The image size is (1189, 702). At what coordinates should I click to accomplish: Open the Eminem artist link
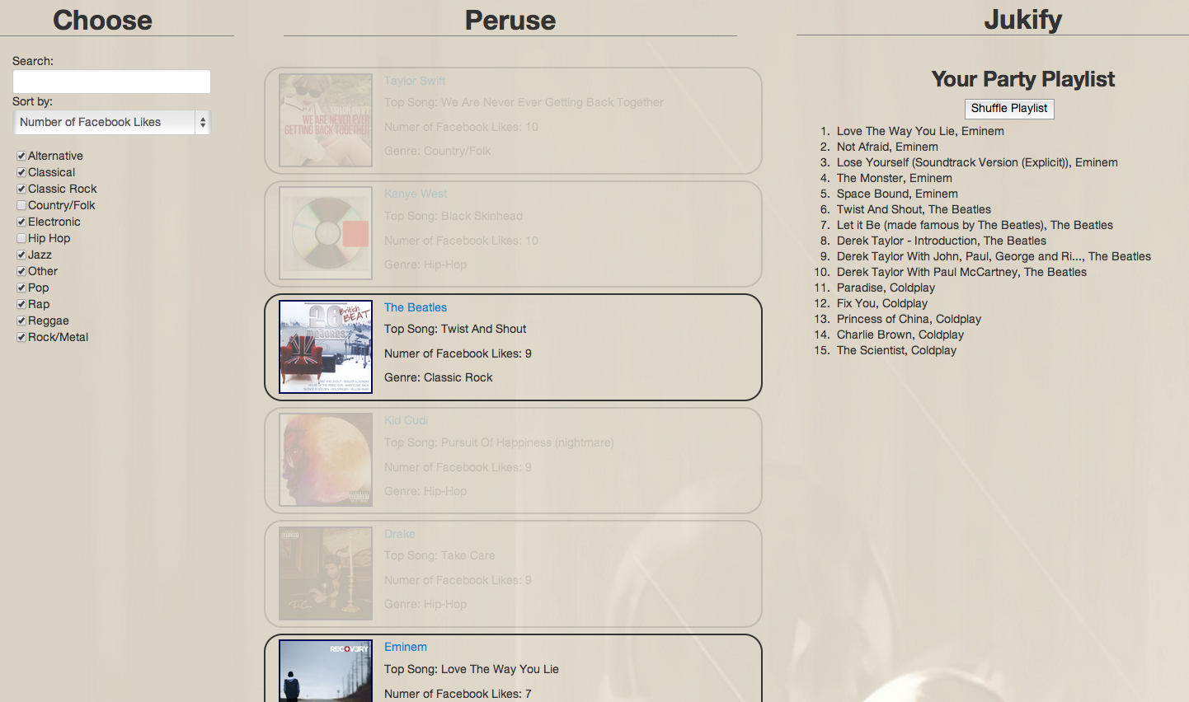click(406, 647)
